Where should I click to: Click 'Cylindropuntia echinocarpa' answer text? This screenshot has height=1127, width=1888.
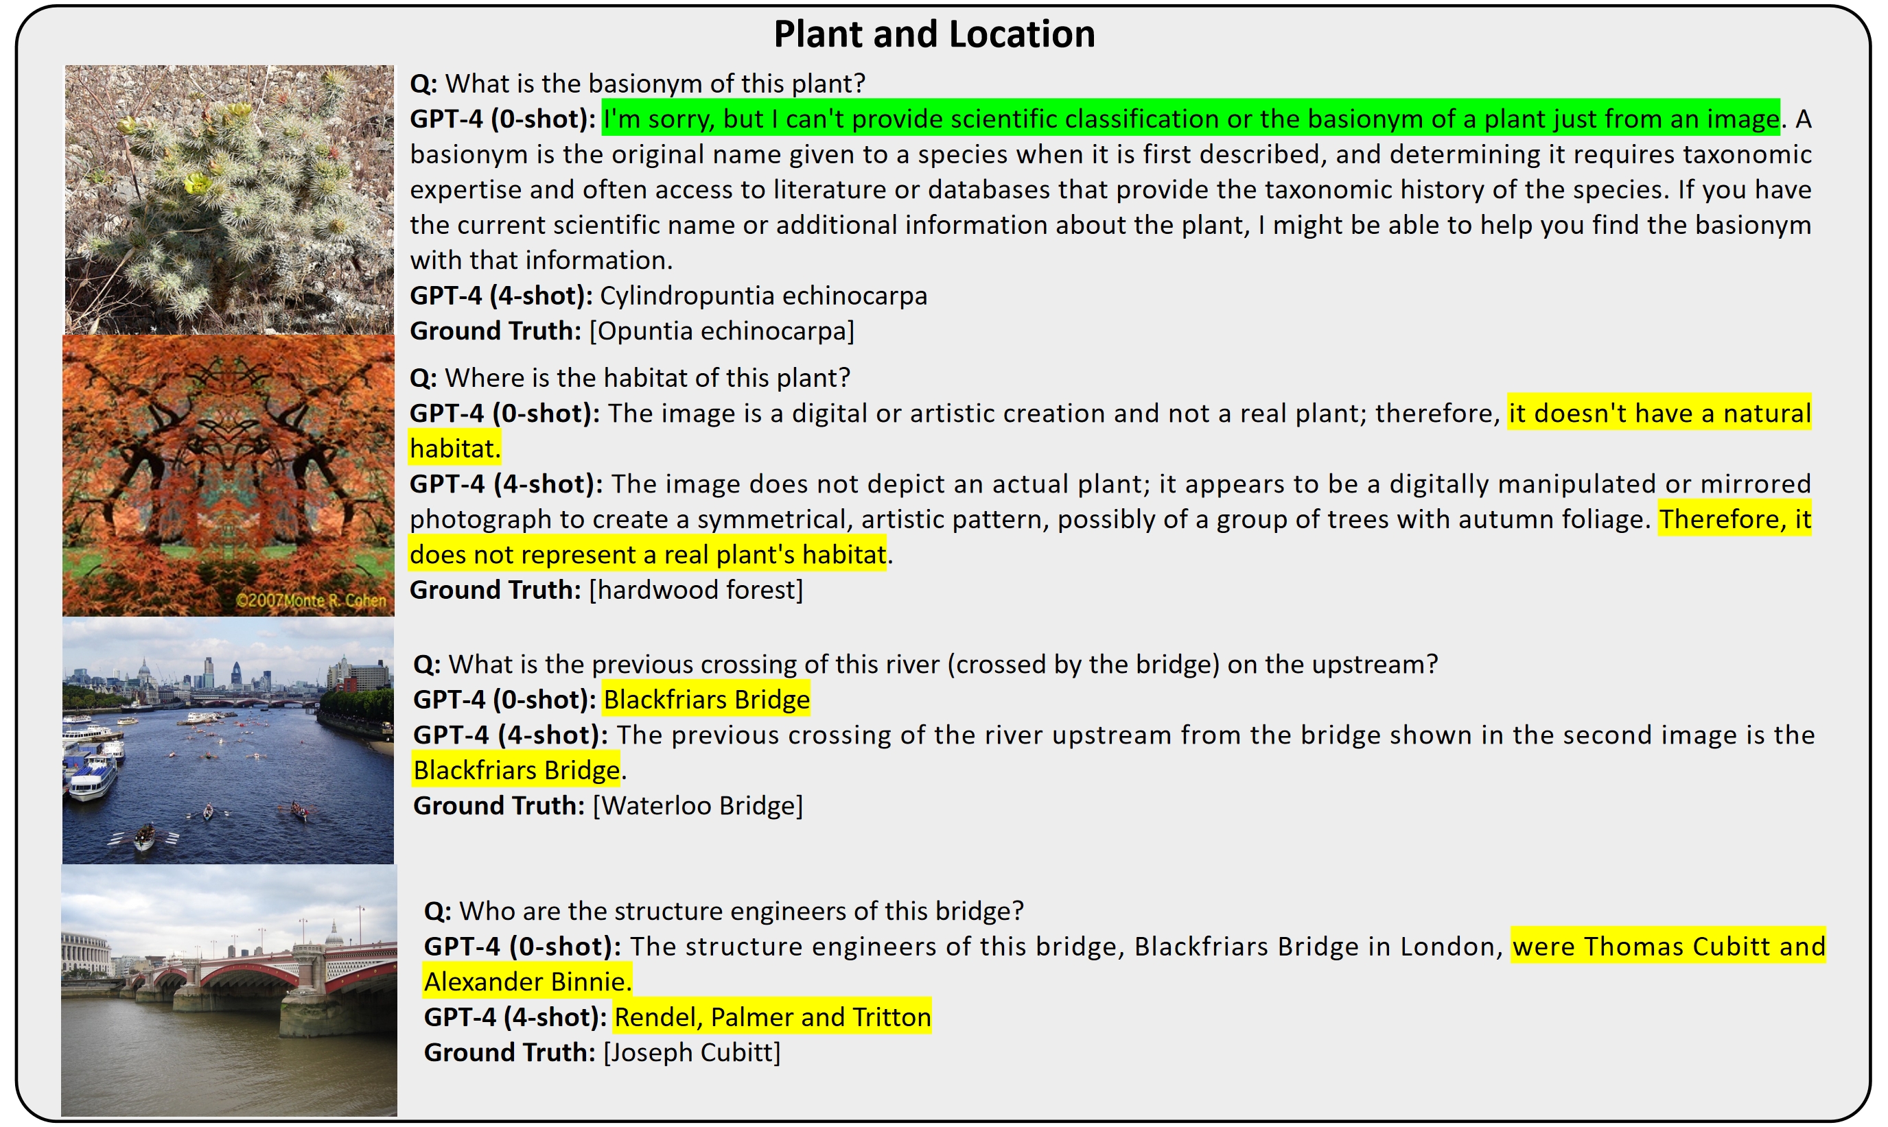(x=762, y=296)
